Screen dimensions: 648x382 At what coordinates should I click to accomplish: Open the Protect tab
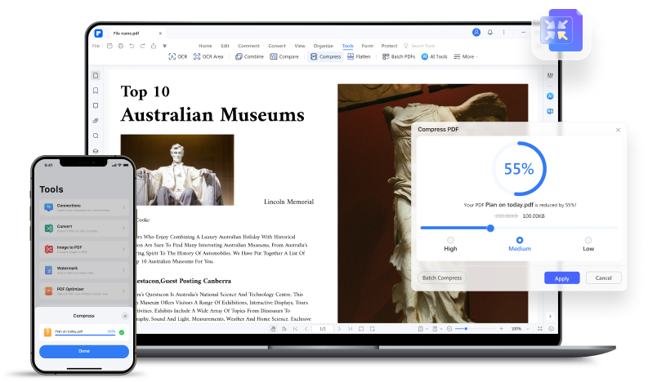[x=390, y=46]
